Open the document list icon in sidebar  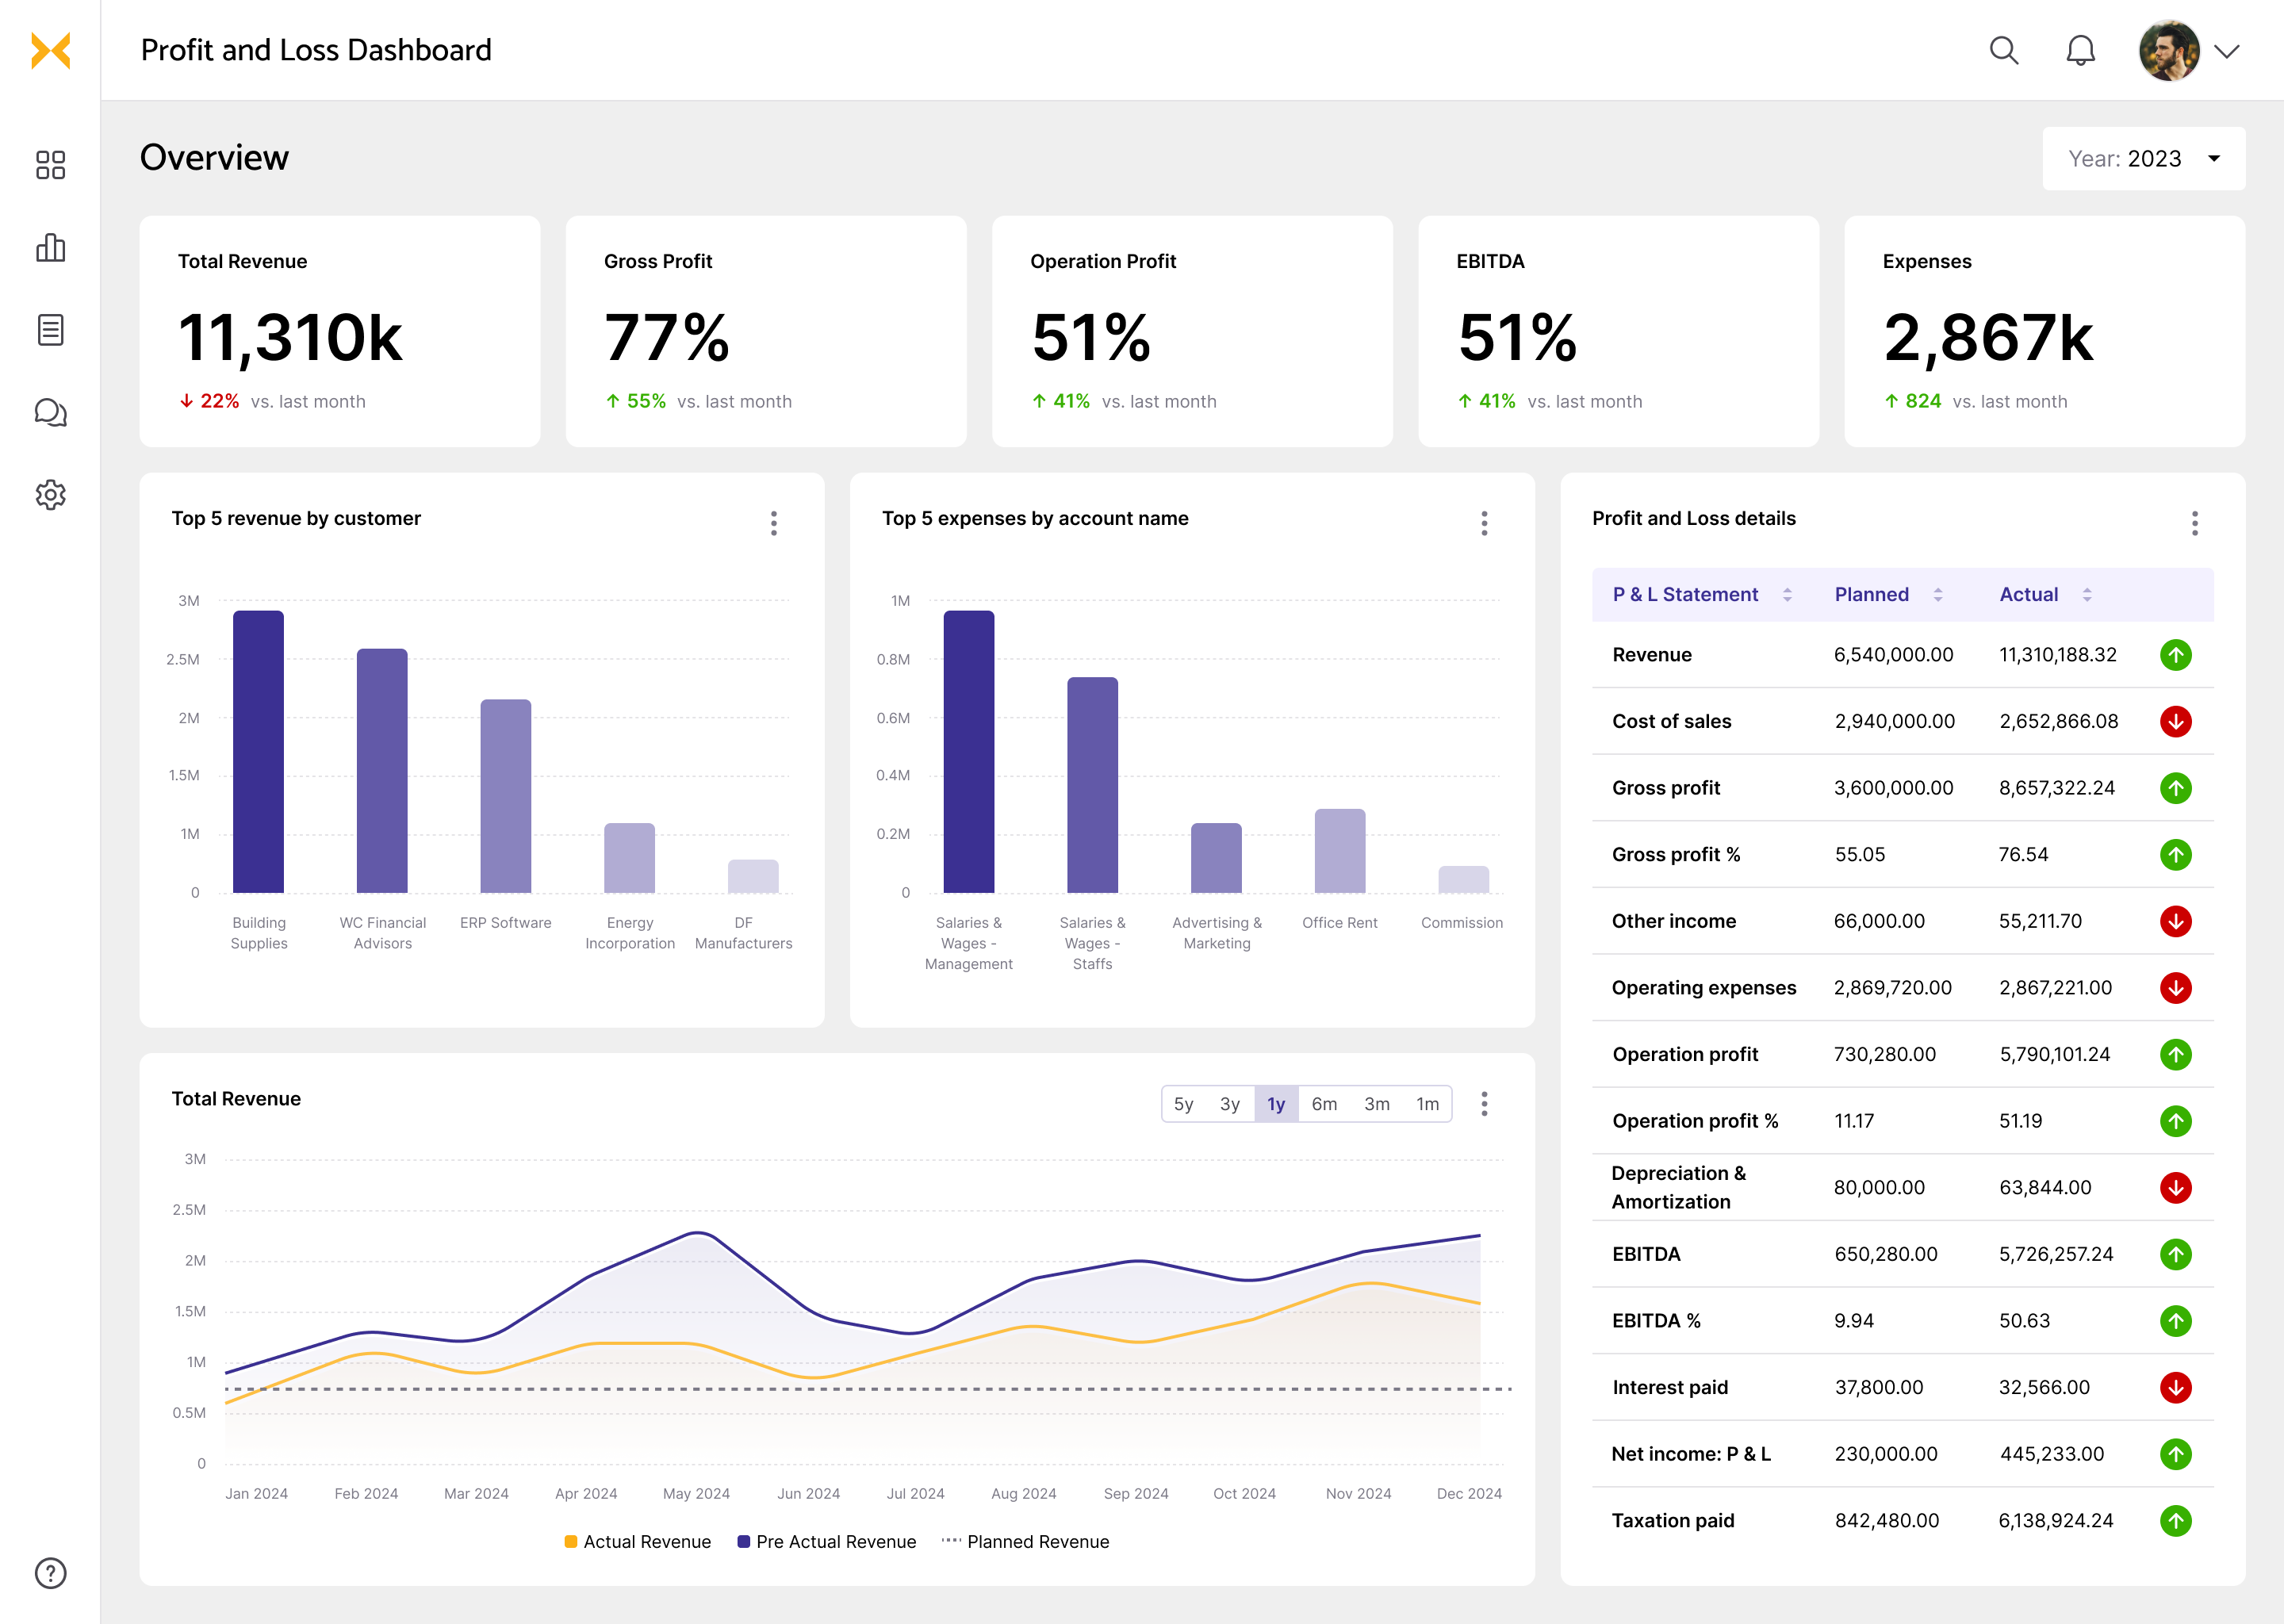[x=50, y=330]
